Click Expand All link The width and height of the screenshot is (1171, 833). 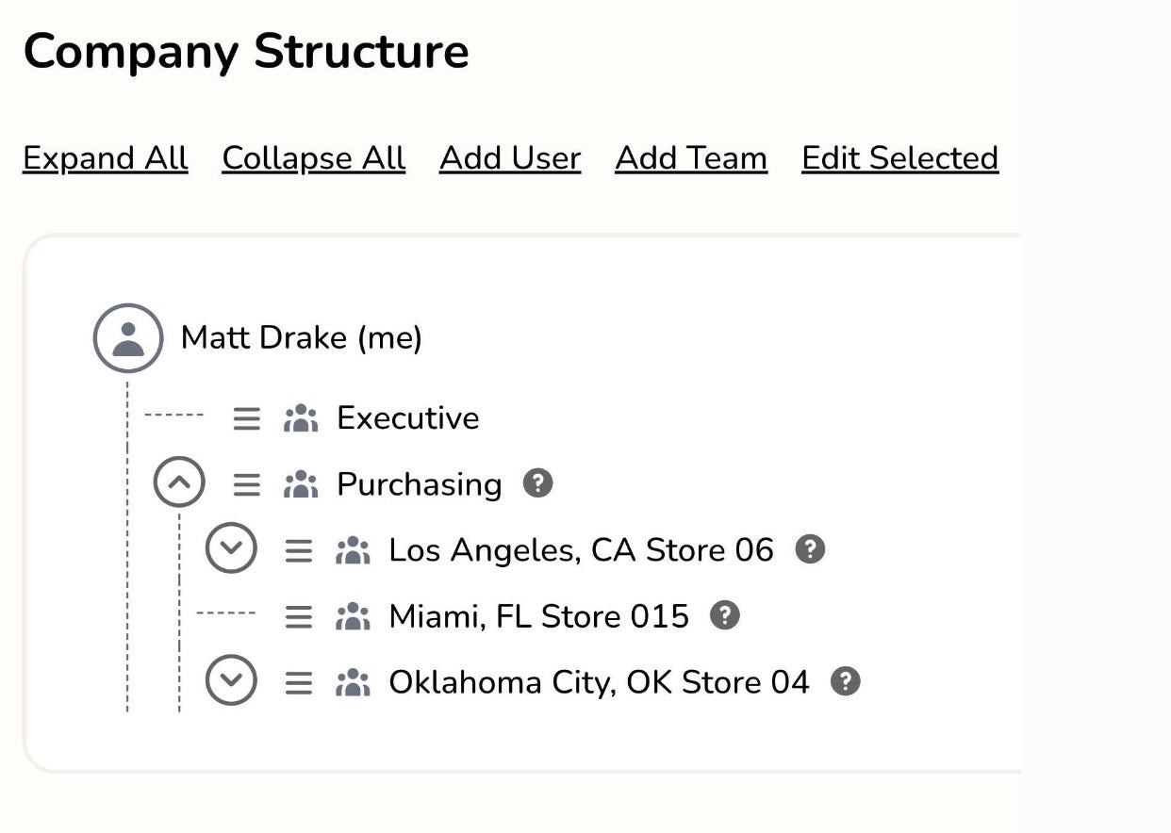(106, 158)
